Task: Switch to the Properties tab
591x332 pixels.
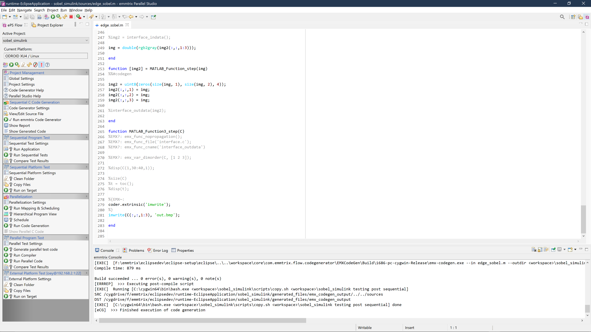Action: click(183, 250)
